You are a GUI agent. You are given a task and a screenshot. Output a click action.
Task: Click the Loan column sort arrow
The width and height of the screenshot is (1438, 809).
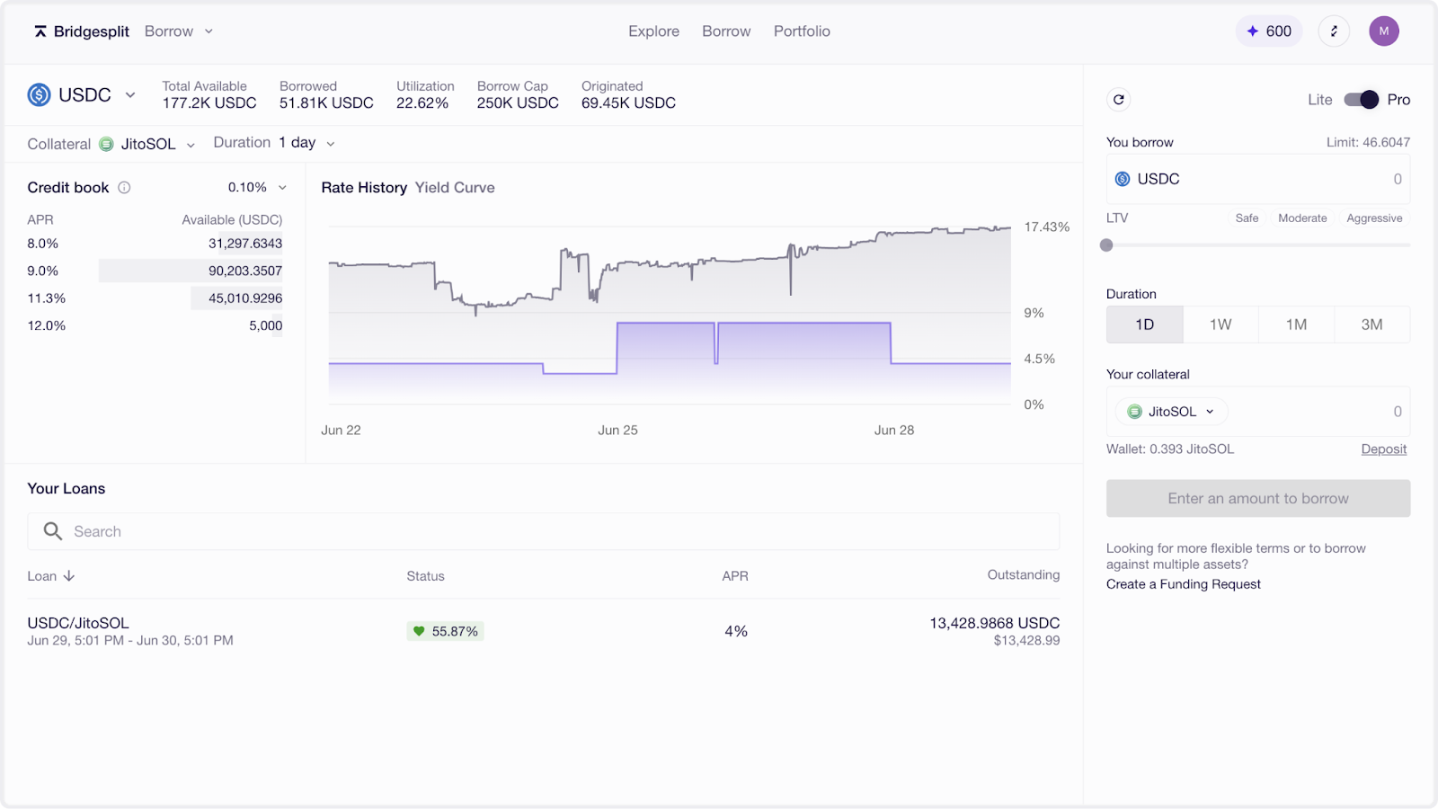coord(69,576)
